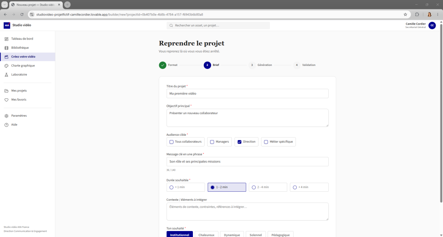The width and height of the screenshot is (443, 237).
Task: Open Mes projets in the sidebar
Action: click(27, 91)
